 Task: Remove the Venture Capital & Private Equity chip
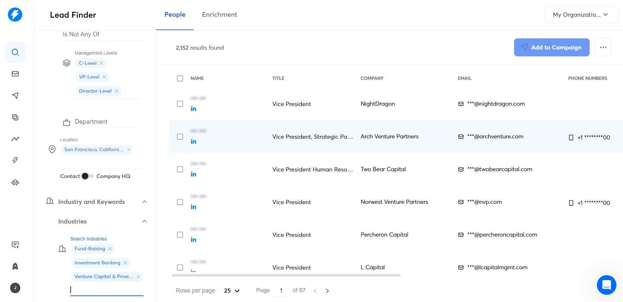(x=138, y=277)
